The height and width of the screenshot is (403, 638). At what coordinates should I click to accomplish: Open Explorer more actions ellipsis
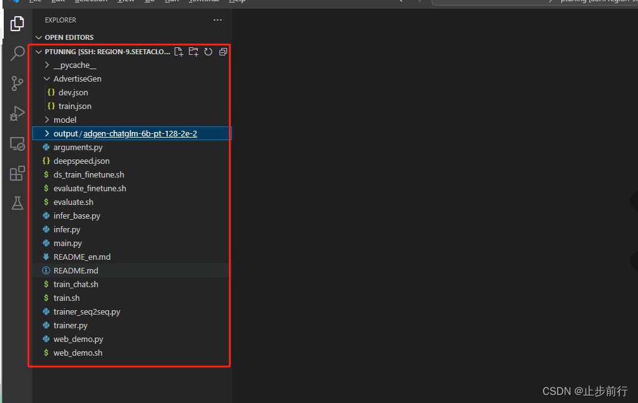click(218, 20)
